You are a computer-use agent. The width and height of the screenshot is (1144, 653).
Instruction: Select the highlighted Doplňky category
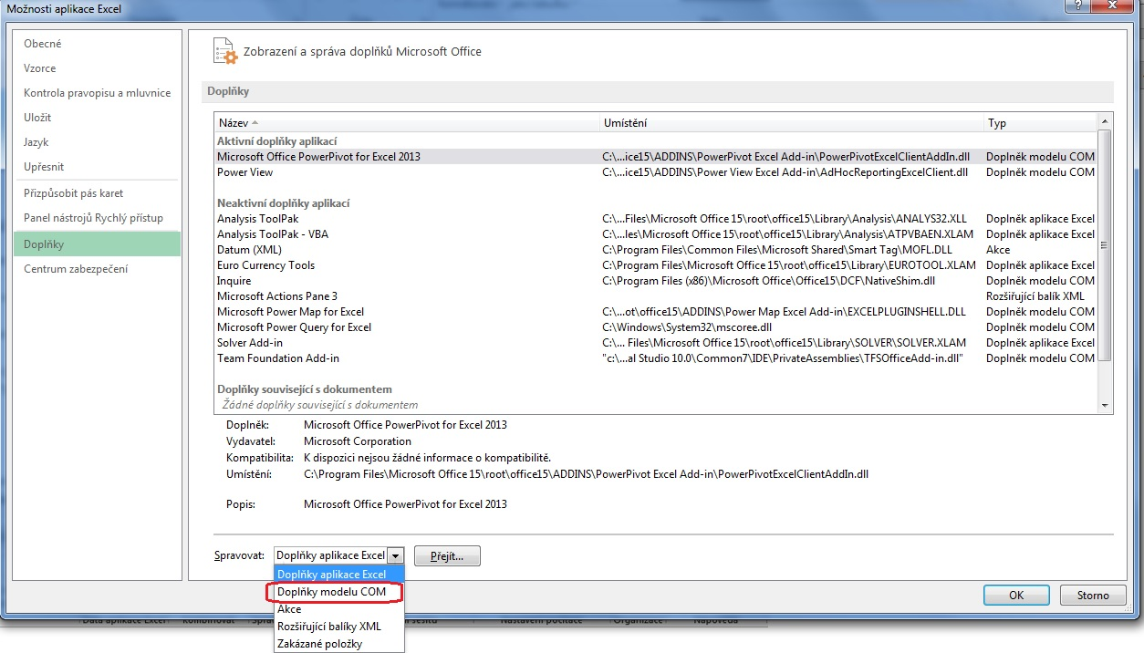[97, 244]
